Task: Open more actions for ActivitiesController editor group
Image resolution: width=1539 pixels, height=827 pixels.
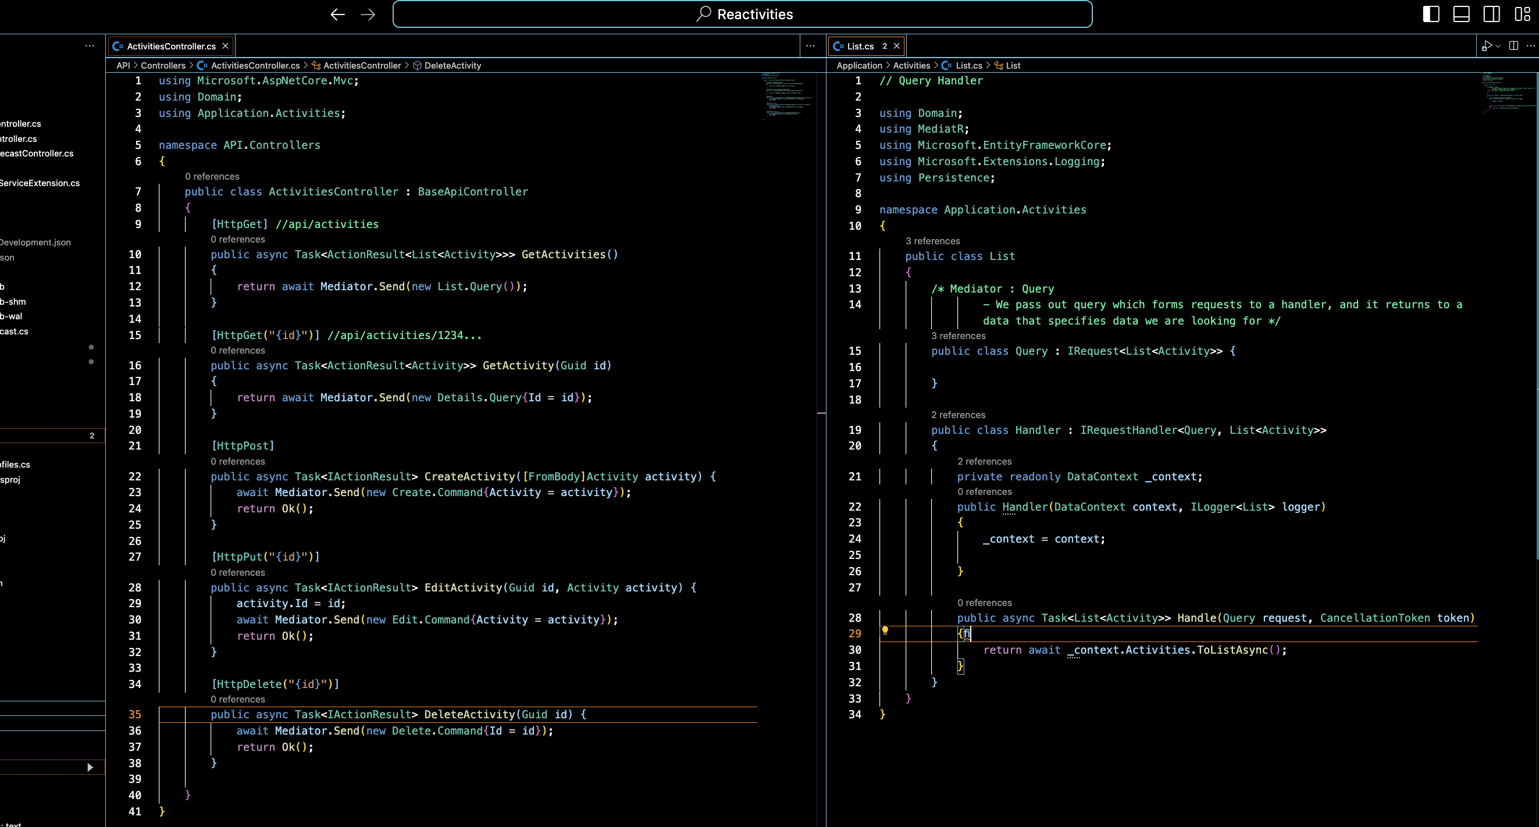Action: tap(810, 46)
